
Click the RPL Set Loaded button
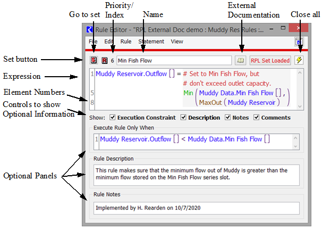coord(270,60)
